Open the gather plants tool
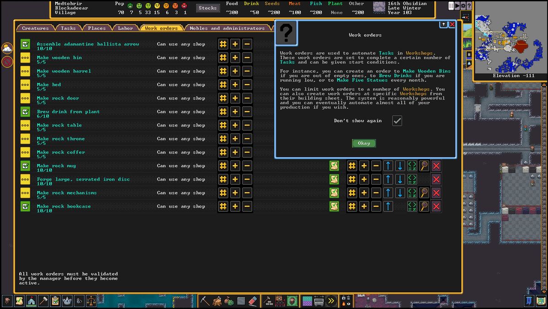Image resolution: width=548 pixels, height=309 pixels. click(230, 301)
